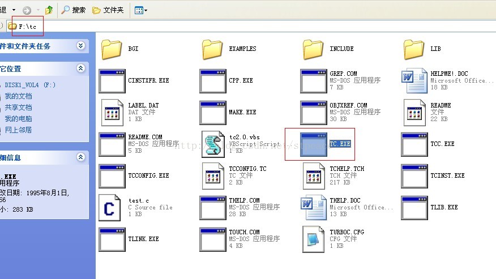Open the BGI folder
Image resolution: width=496 pixels, height=279 pixels.
pos(112,49)
